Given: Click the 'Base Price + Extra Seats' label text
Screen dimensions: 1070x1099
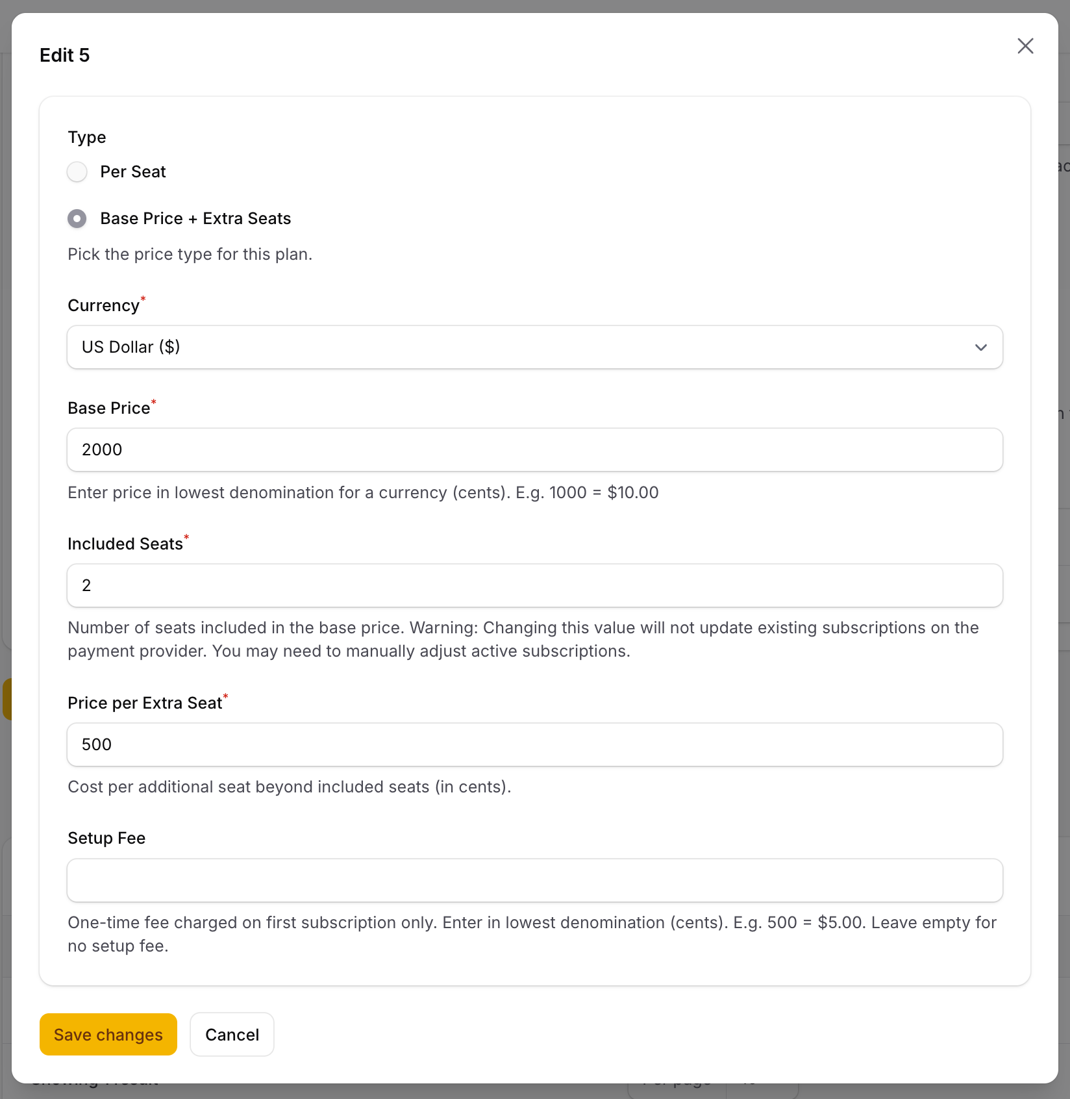Looking at the screenshot, I should 195,219.
